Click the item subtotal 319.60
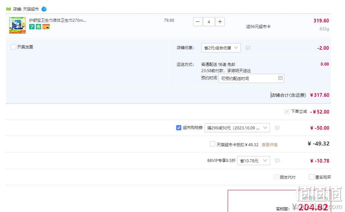The width and height of the screenshot is (345, 212). [x=321, y=21]
